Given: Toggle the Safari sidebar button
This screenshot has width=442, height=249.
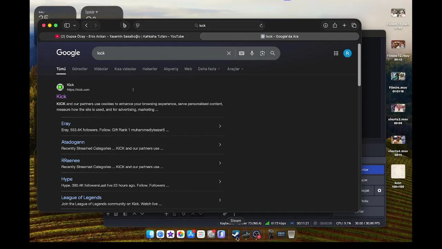Looking at the screenshot, I should tap(67, 25).
